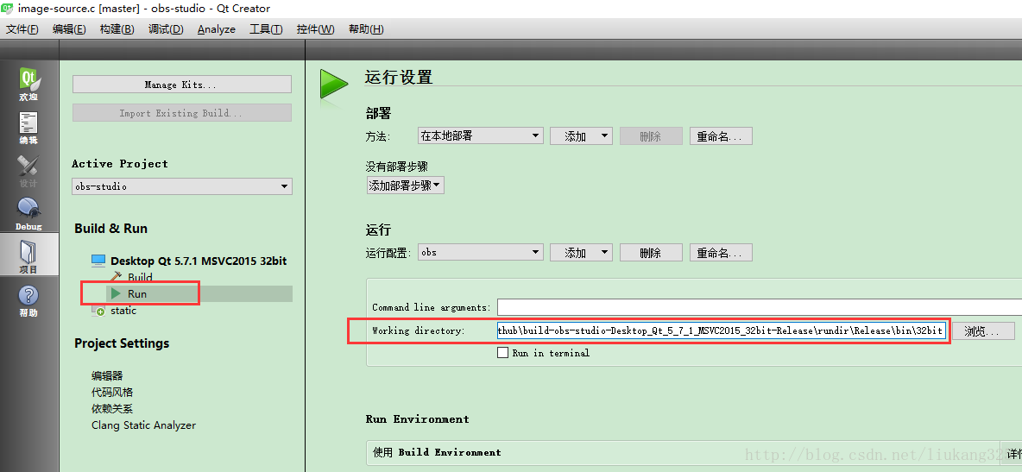Select Build under Desktop Qt 5.7.1 kit
Screen dimensions: 1022x472
pos(140,277)
